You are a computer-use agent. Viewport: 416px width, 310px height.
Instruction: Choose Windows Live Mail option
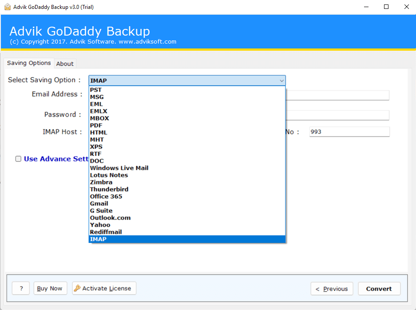187,168
